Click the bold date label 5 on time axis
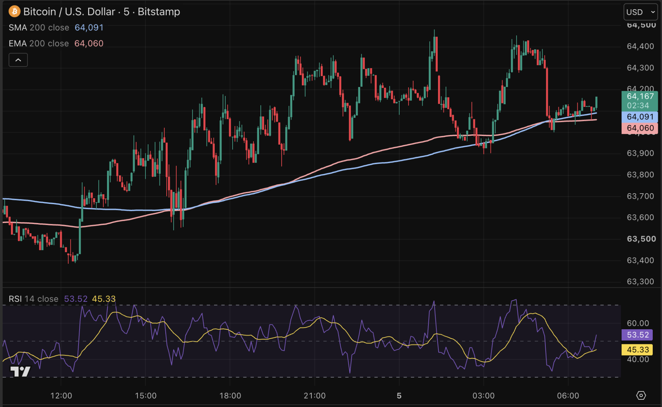662x407 pixels. 399,396
